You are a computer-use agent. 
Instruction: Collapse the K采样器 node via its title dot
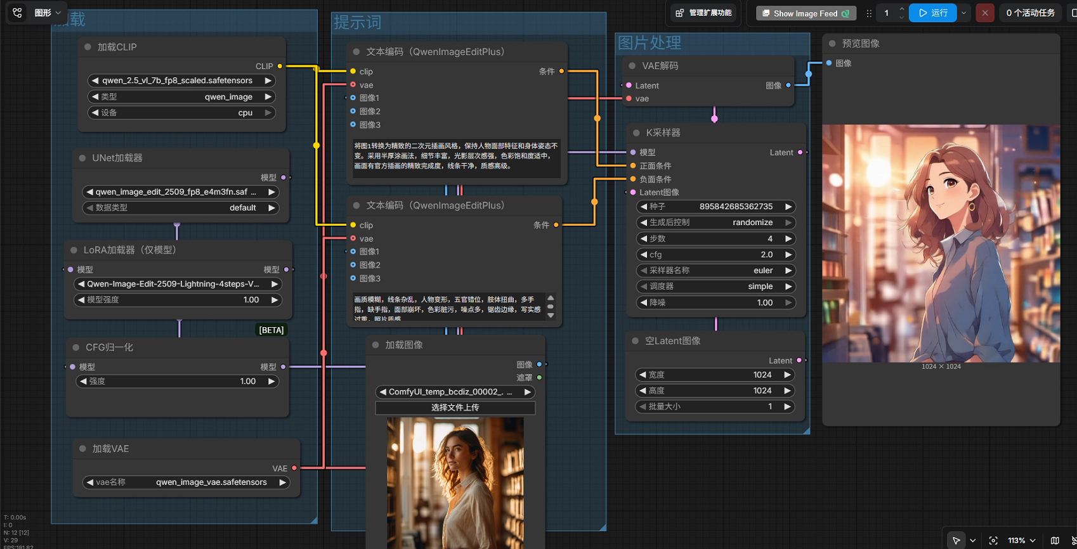[x=636, y=132]
